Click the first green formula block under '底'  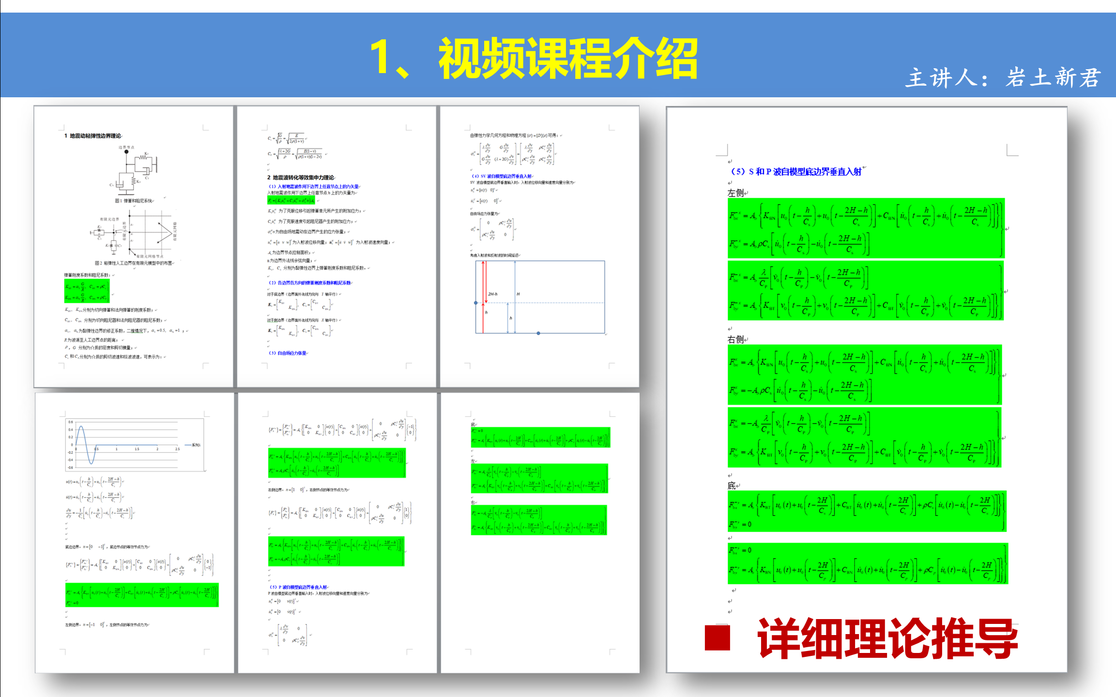pos(867,511)
